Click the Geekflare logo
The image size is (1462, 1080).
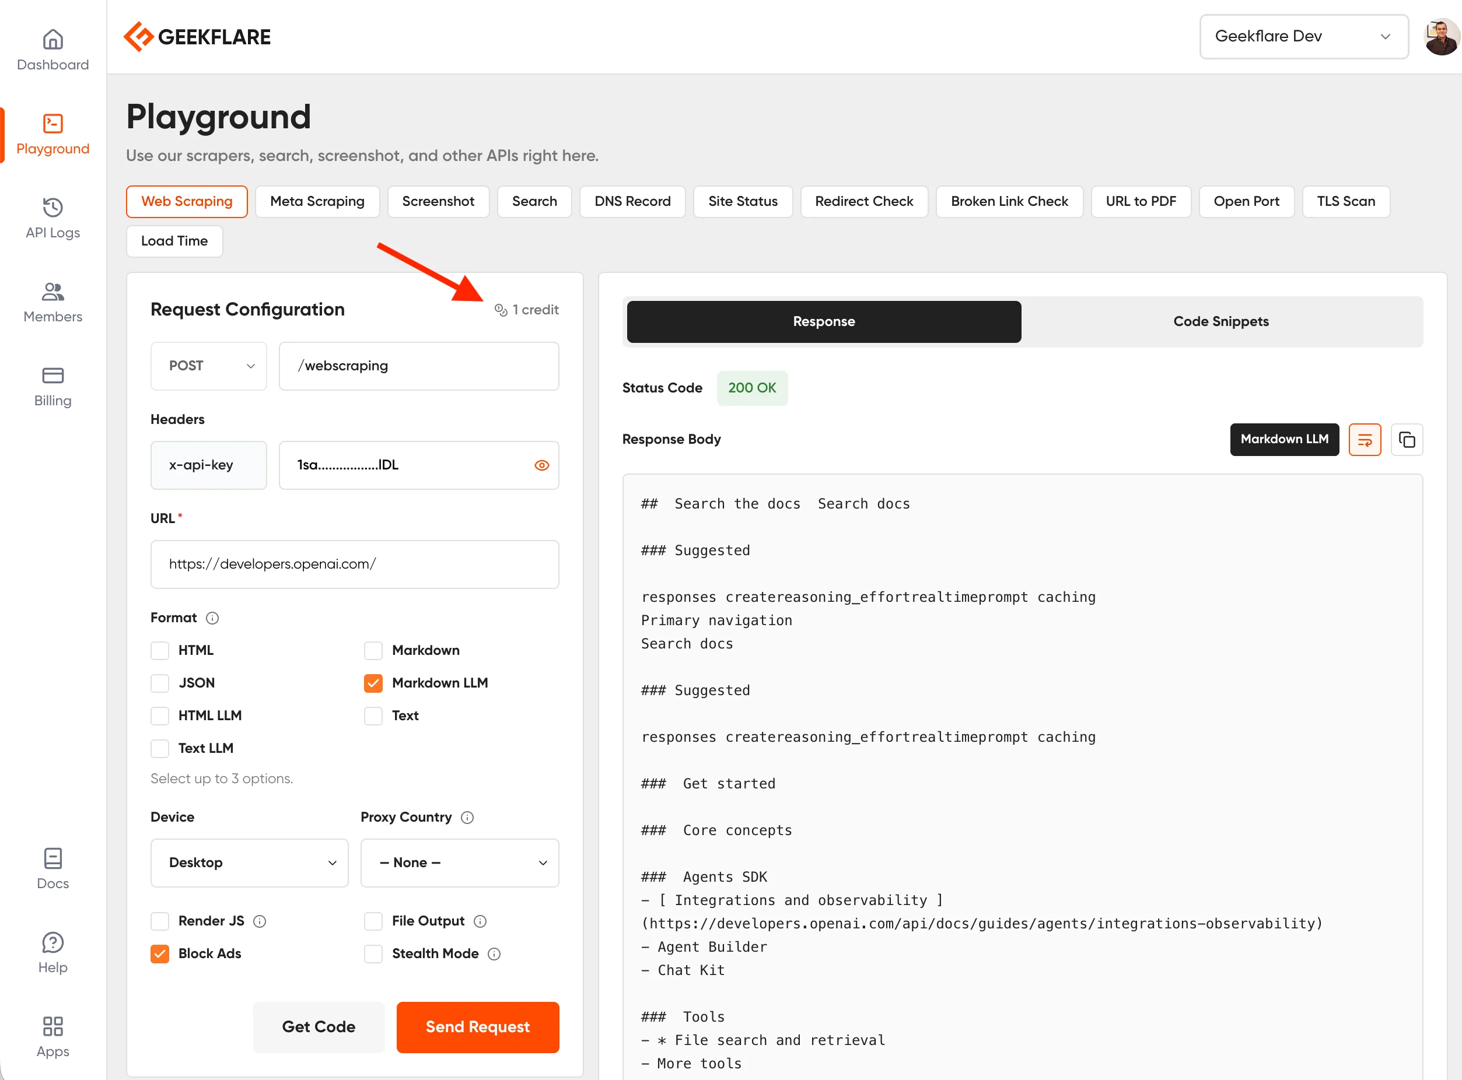click(x=197, y=37)
